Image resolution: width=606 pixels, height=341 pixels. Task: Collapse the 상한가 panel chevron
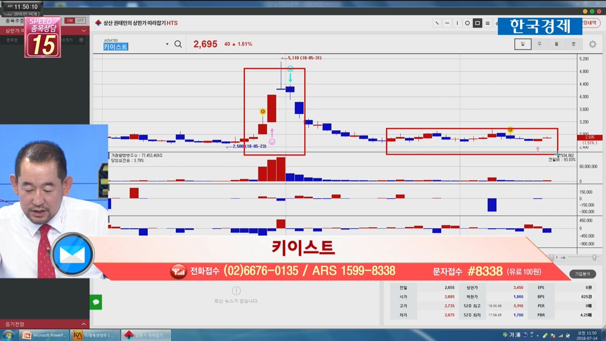(84, 31)
